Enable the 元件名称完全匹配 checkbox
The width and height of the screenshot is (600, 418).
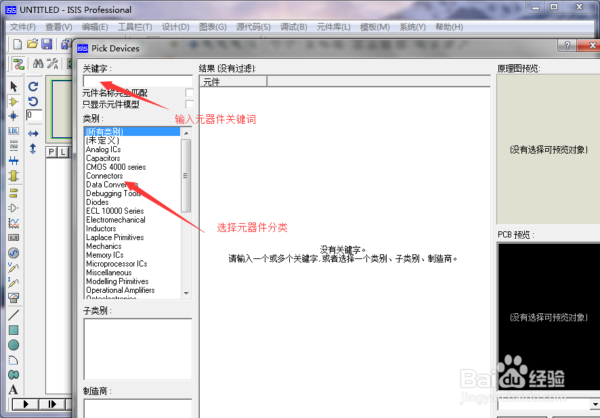pos(190,93)
